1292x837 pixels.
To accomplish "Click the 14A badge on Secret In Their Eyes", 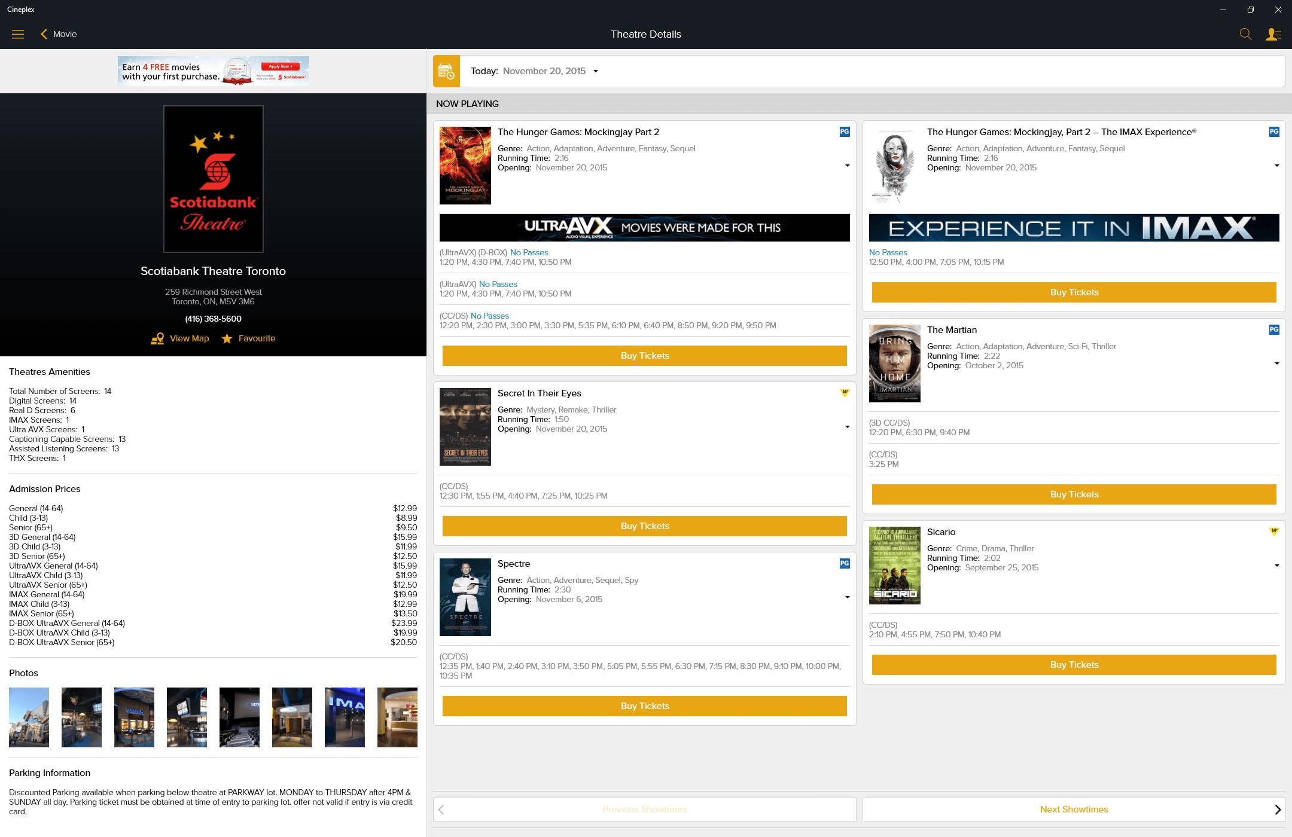I will point(845,393).
